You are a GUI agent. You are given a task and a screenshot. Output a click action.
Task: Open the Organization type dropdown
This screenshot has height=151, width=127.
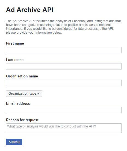click(24, 94)
